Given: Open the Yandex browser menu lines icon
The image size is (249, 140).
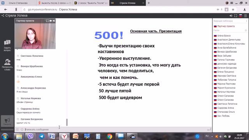Looking at the screenshot, I should coord(232,3).
